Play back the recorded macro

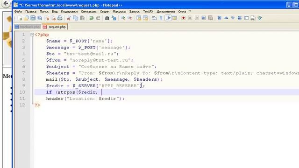197,18
